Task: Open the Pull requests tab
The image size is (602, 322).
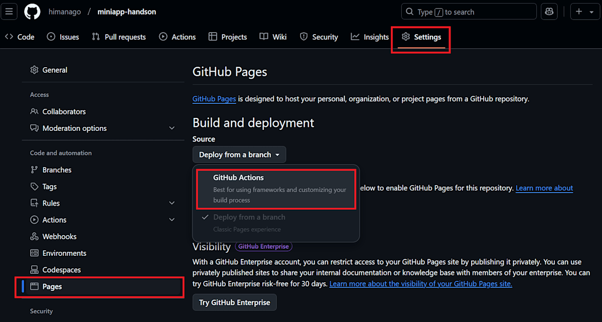Action: click(119, 37)
